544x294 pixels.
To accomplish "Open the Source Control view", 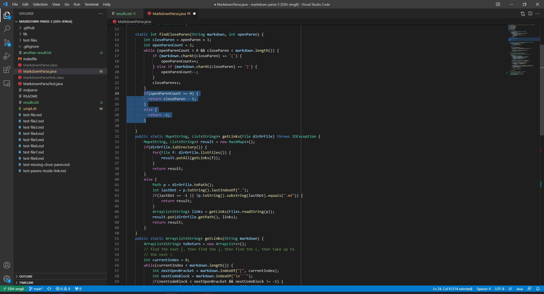I will pos(7,42).
